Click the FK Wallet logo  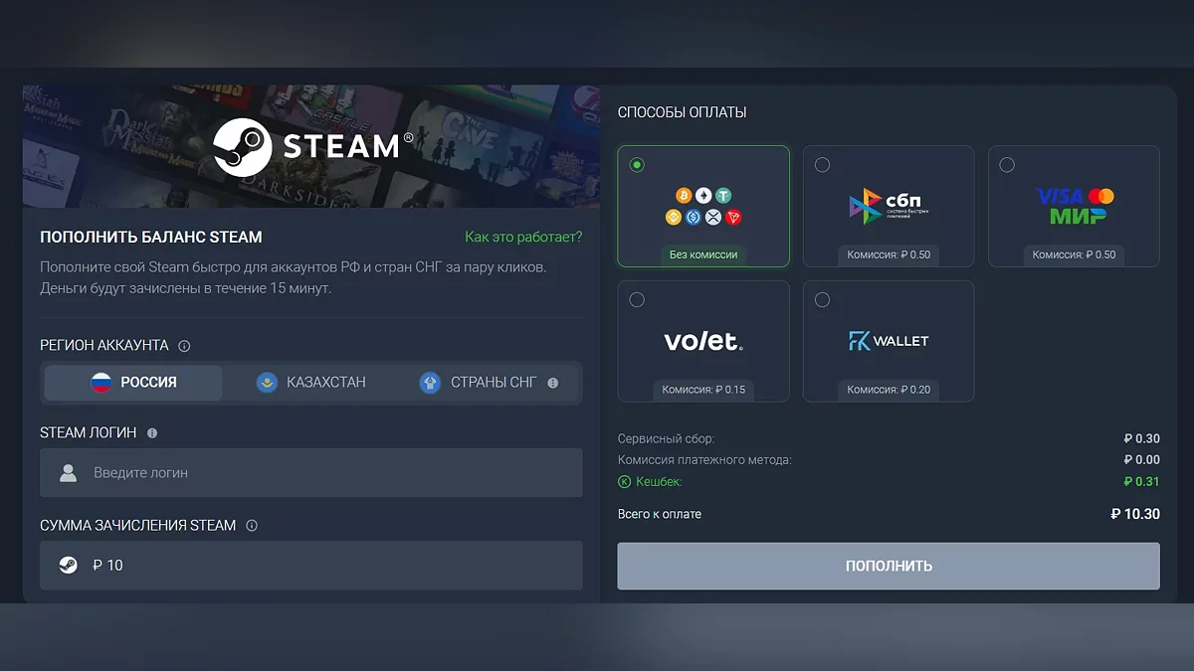(889, 341)
